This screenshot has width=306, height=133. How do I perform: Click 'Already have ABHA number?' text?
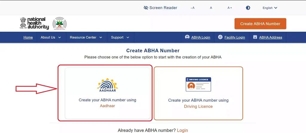pyautogui.click(x=147, y=130)
